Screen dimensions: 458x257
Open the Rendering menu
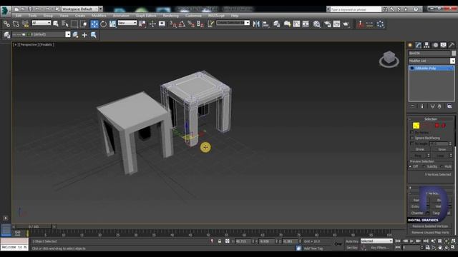point(170,16)
